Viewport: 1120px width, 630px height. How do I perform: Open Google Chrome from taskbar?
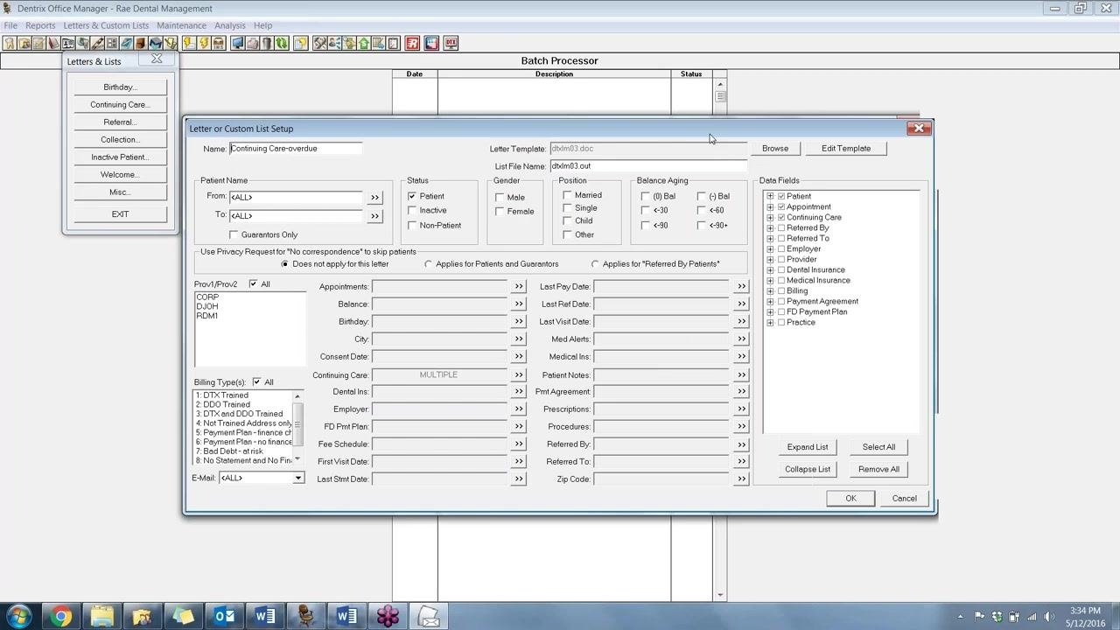pyautogui.click(x=60, y=616)
